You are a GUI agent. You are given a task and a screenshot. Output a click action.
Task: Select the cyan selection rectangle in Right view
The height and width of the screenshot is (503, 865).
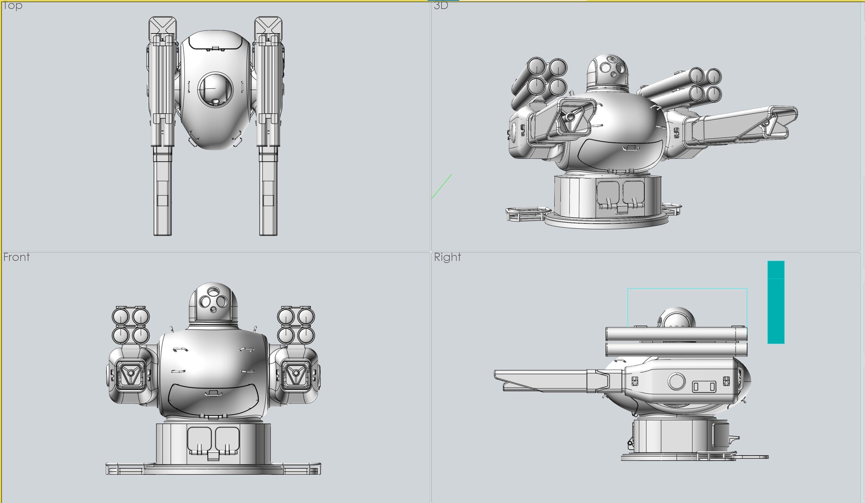pos(687,288)
